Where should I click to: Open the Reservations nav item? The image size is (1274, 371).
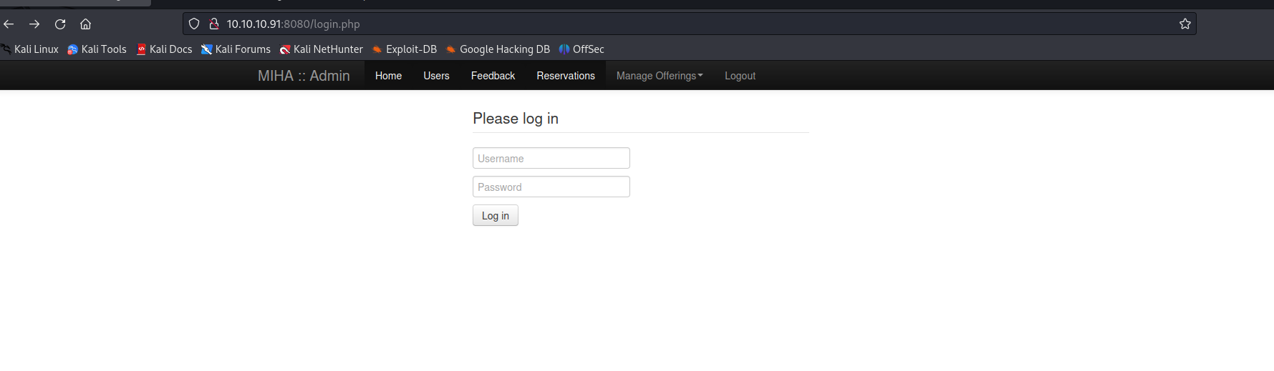[x=566, y=76]
